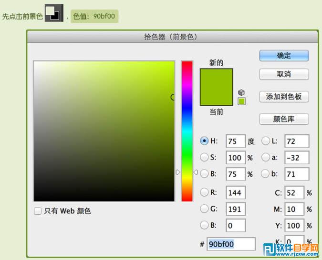322x260 pixels.
Task: Click the foreground/background color swatch icon
Action: coord(54,13)
